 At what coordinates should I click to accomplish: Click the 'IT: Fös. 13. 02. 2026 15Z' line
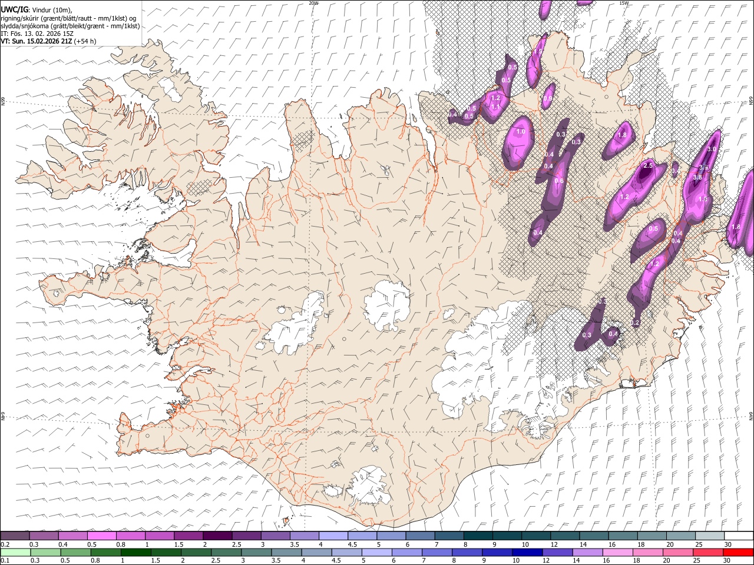37,34
